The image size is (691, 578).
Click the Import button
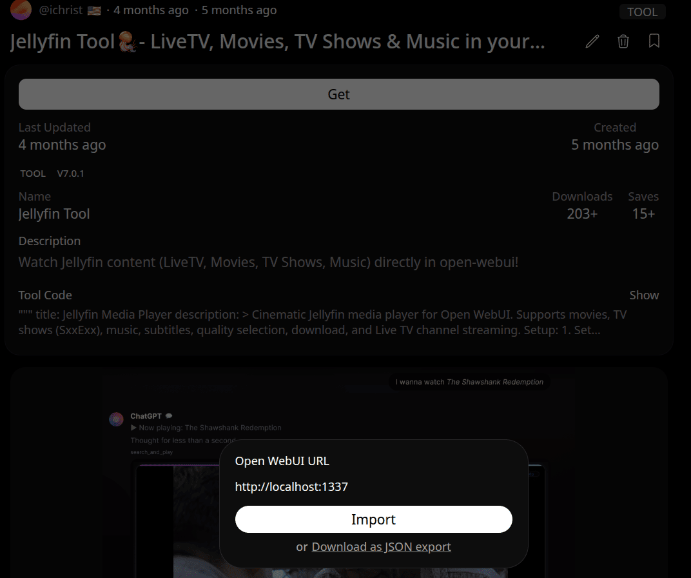374,519
